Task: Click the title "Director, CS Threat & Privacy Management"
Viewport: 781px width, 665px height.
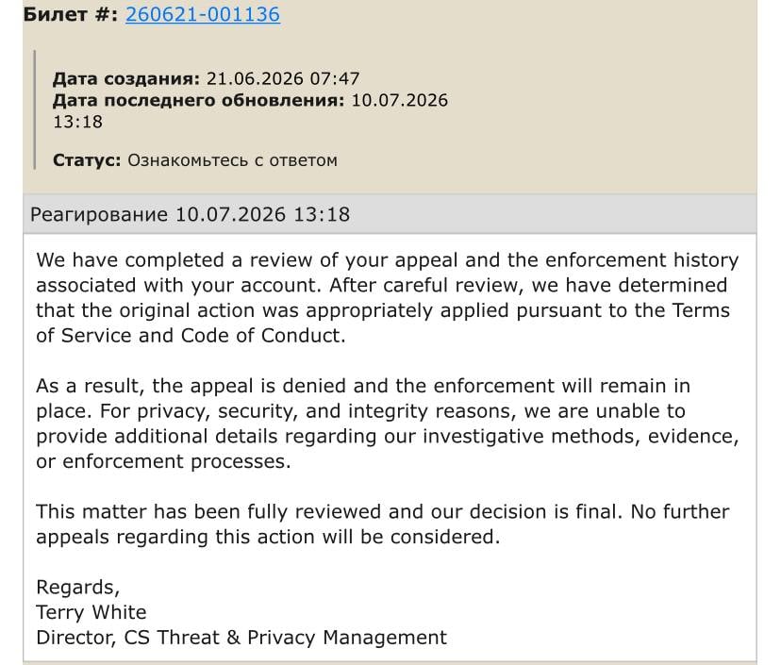Action: (x=241, y=638)
